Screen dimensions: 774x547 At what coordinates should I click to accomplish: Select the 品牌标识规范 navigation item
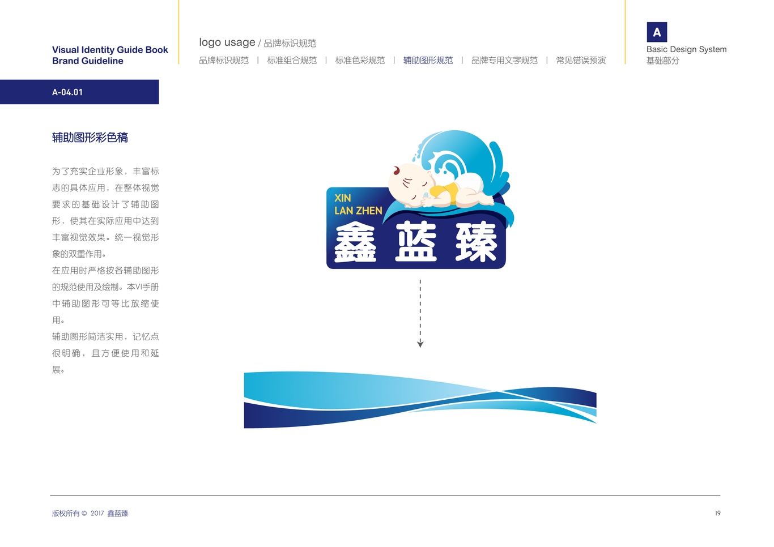click(224, 60)
